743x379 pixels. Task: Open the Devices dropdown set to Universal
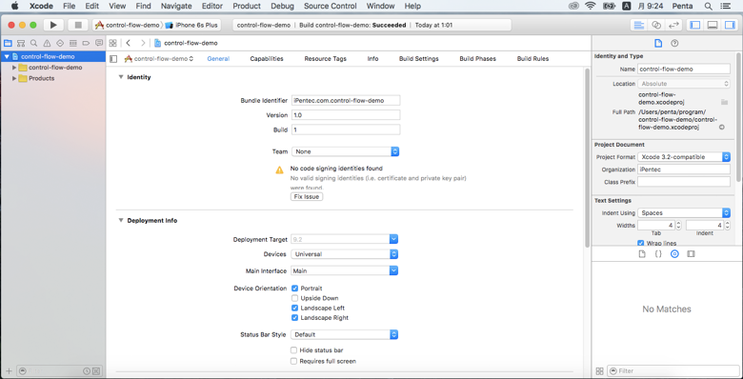pyautogui.click(x=345, y=254)
